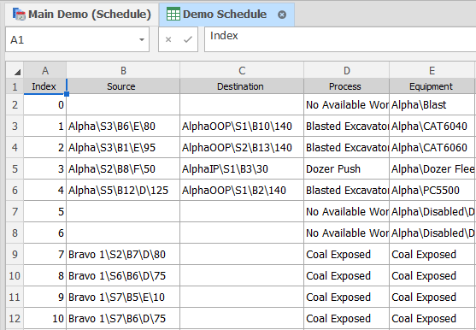Open the cell name box dropdown arrow
The height and width of the screenshot is (330, 476).
pos(142,40)
